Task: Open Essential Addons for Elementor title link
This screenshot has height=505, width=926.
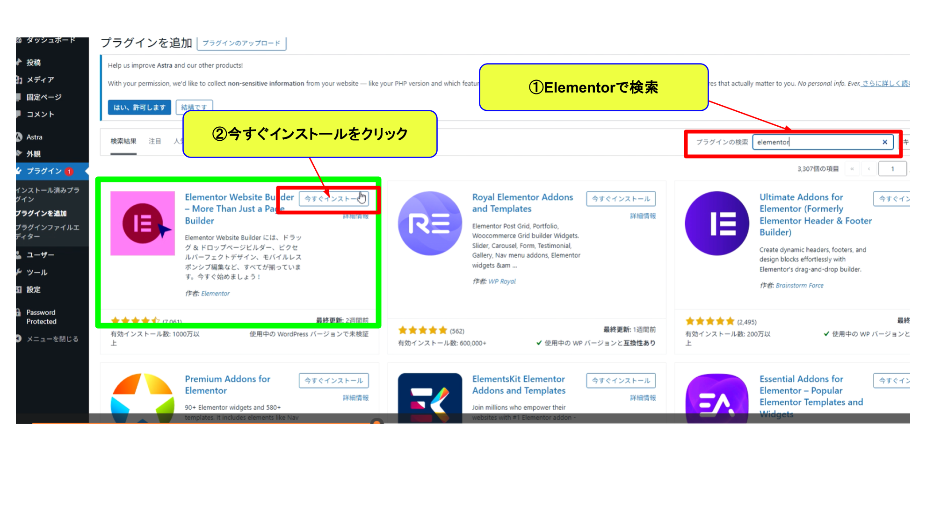Action: (811, 397)
